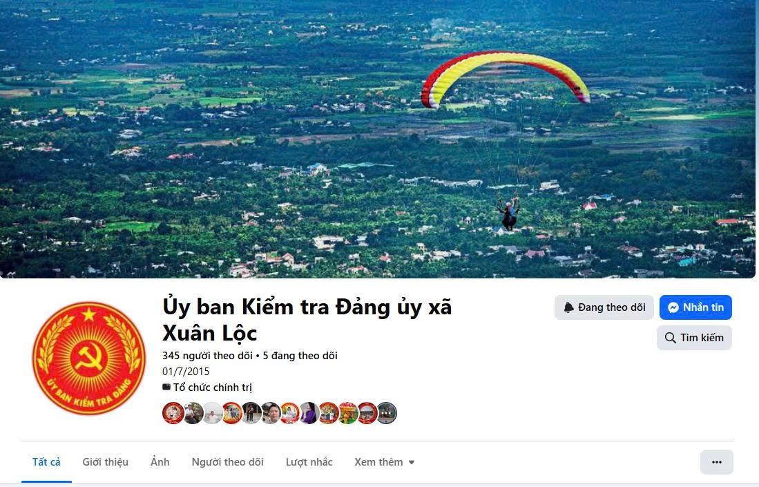Viewport: 759px width, 487px height.
Task: Open the page's round profile logo
Action: tap(89, 358)
